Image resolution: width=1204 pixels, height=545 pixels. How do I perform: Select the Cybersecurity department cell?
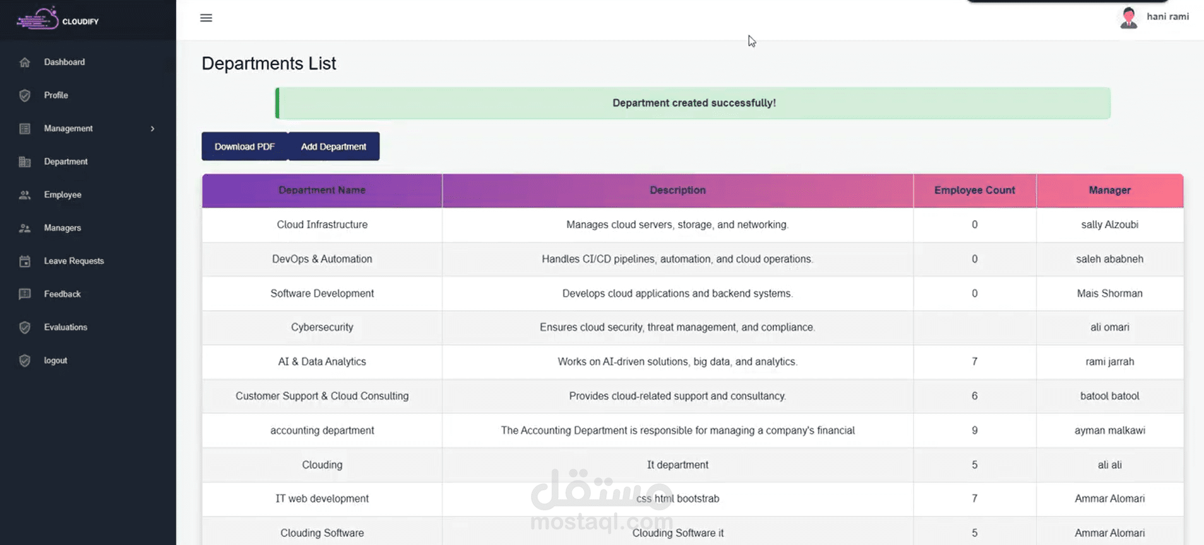pyautogui.click(x=322, y=327)
